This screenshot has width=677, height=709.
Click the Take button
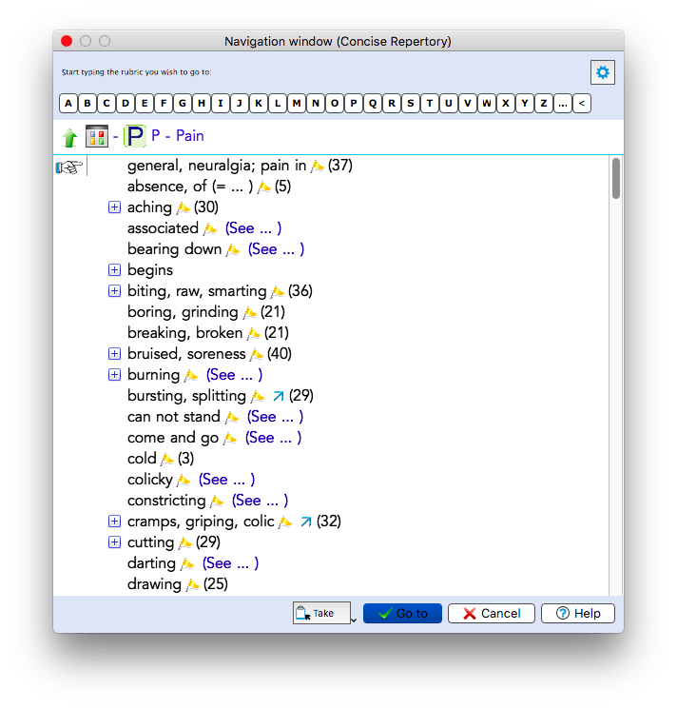(x=321, y=613)
